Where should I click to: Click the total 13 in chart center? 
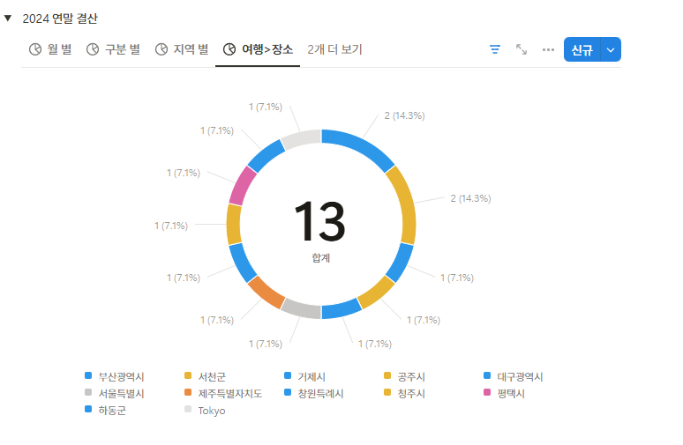320,221
